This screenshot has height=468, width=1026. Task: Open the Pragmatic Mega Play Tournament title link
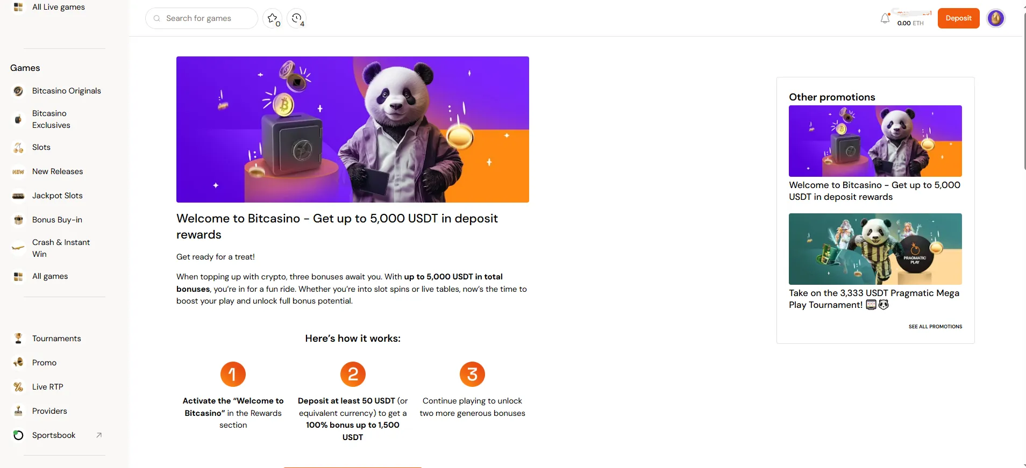point(874,299)
